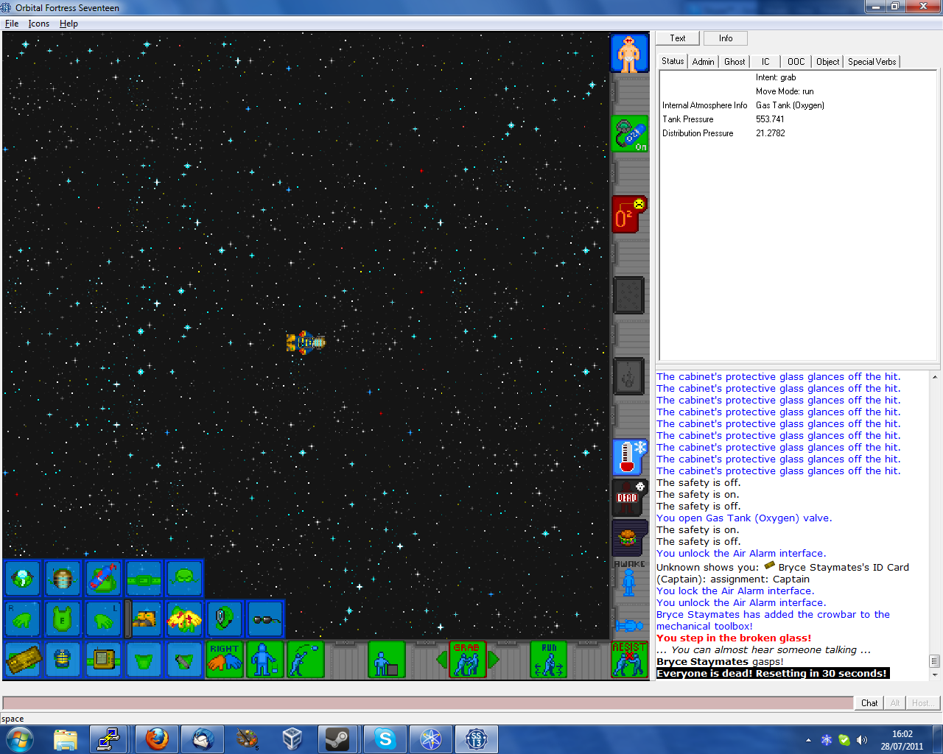Toggle the RUN movement mode button

[x=549, y=659]
